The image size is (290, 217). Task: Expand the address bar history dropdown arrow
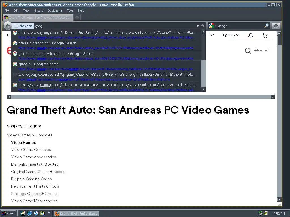198,26
